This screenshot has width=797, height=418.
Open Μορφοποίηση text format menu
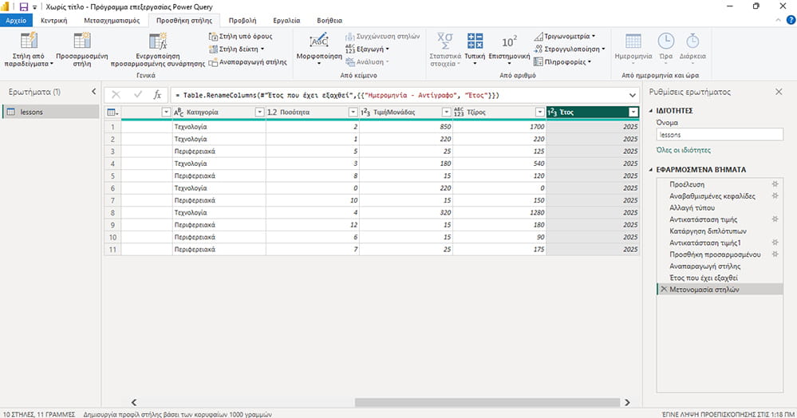click(x=319, y=49)
